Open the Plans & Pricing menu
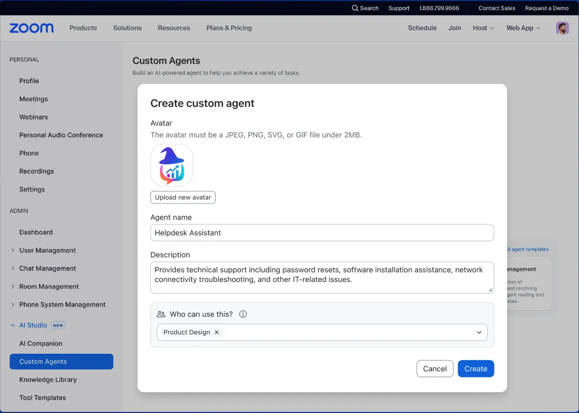 point(228,28)
